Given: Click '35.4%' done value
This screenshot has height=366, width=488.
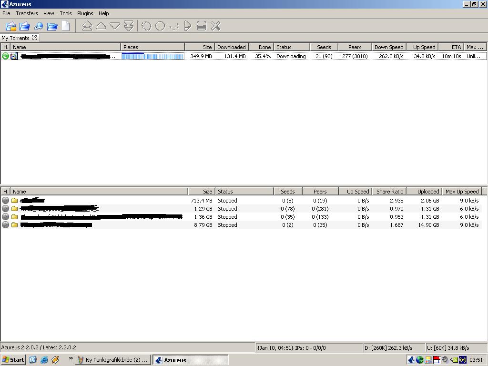Looking at the screenshot, I should tap(263, 56).
